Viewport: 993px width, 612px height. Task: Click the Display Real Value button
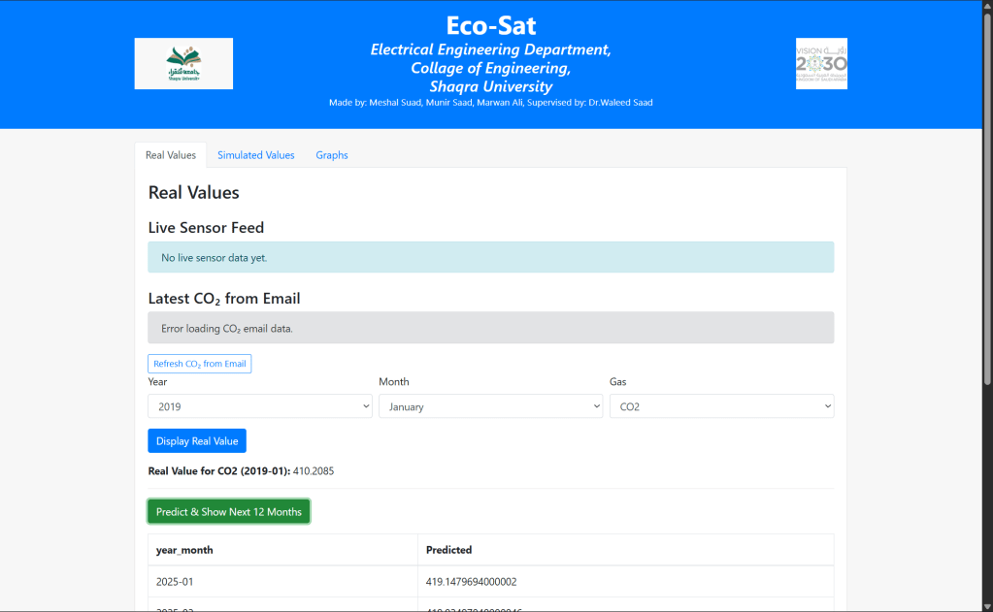coord(197,441)
